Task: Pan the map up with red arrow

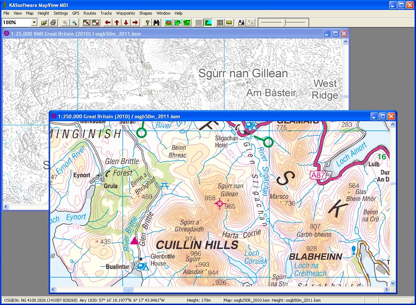Action: (x=117, y=23)
